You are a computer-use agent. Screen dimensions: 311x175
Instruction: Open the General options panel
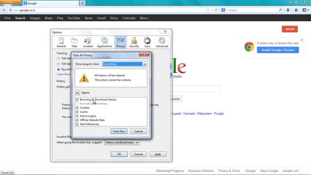(61, 42)
